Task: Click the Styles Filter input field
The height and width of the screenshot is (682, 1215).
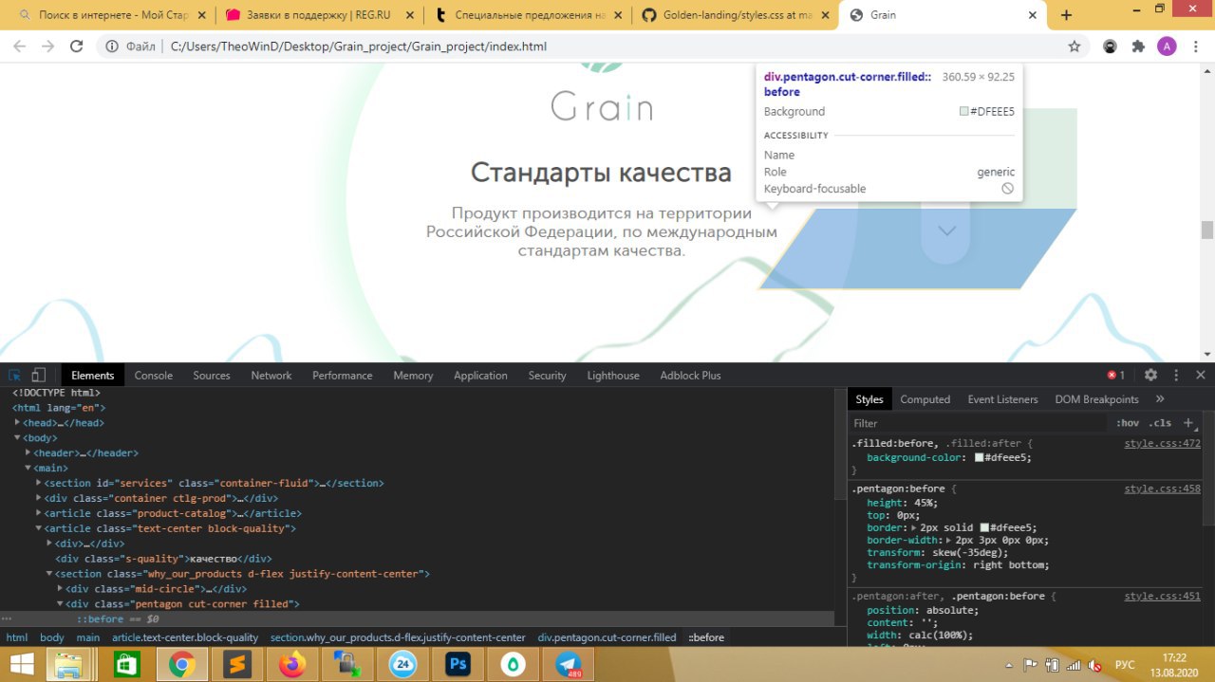Action: (x=978, y=423)
